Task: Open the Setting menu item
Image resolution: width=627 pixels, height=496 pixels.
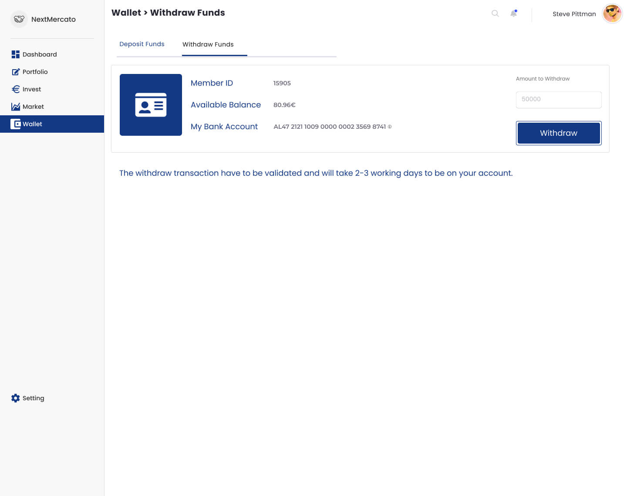Action: click(x=34, y=398)
